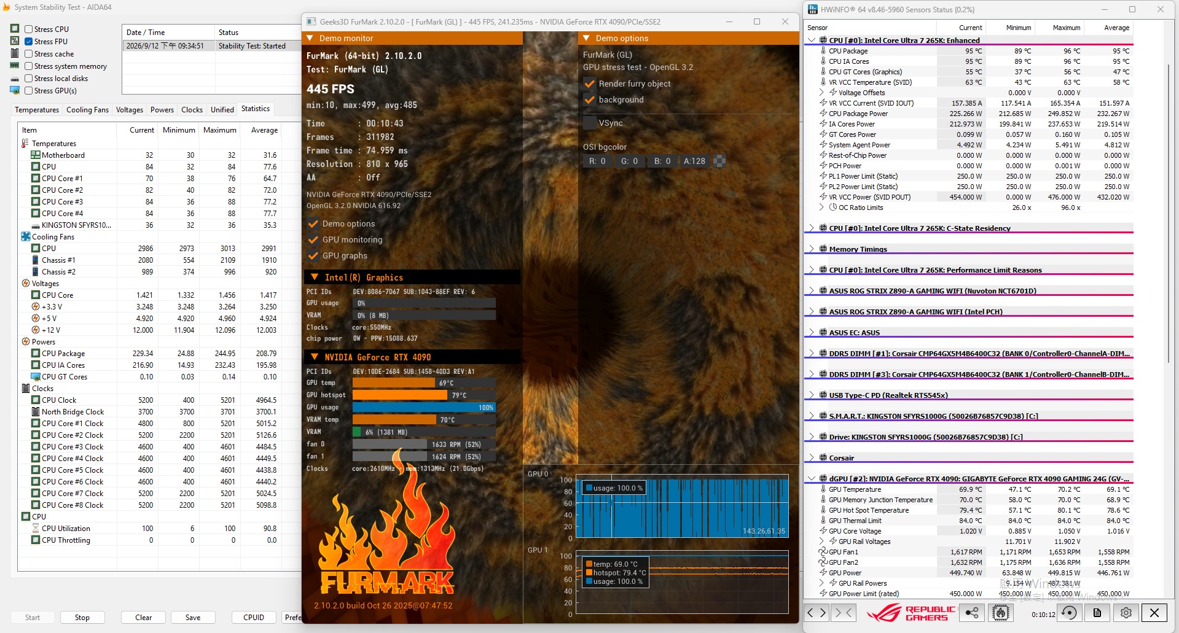Click the Clear button in AIDA64
Viewport: 1179px width, 633px height.
[144, 617]
